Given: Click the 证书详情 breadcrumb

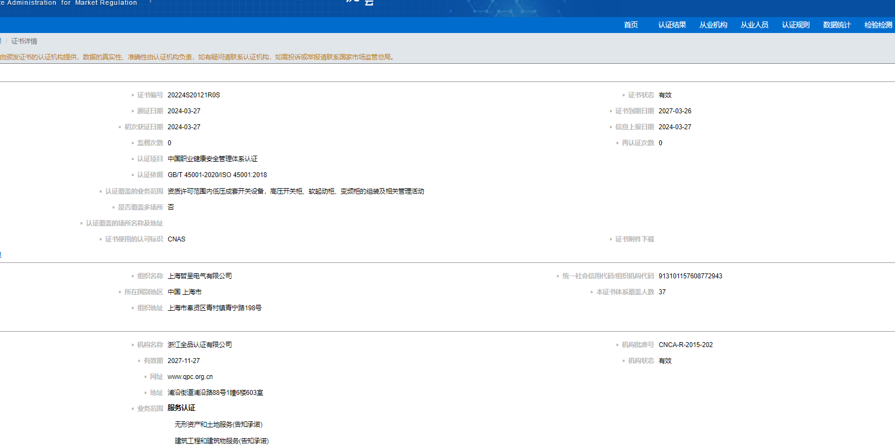Looking at the screenshot, I should (x=24, y=41).
